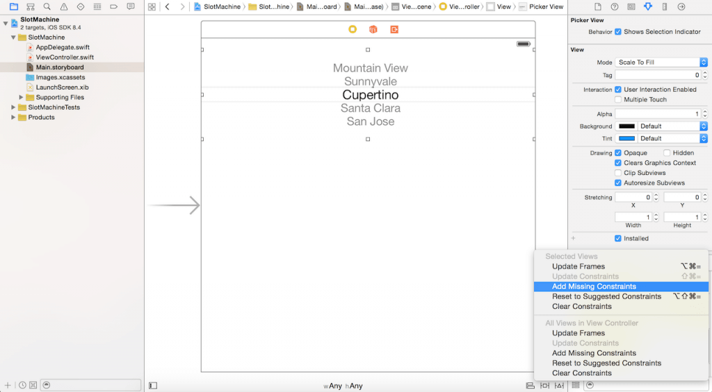
Task: Open the Symbol navigator icon
Action: (31, 7)
